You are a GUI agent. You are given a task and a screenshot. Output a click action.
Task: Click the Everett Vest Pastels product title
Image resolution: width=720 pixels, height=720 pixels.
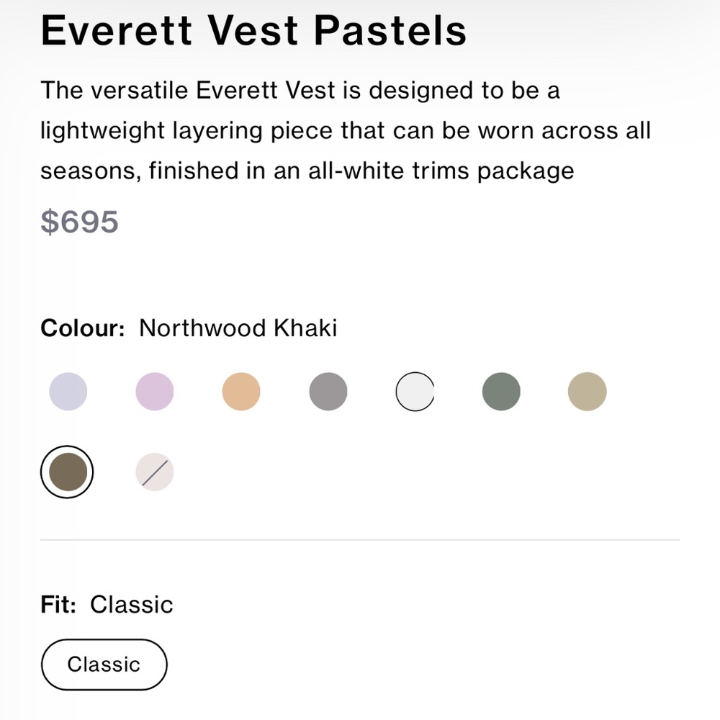[253, 31]
